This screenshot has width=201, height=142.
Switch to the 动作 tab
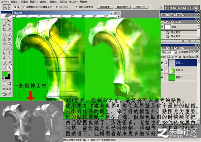coord(176,22)
